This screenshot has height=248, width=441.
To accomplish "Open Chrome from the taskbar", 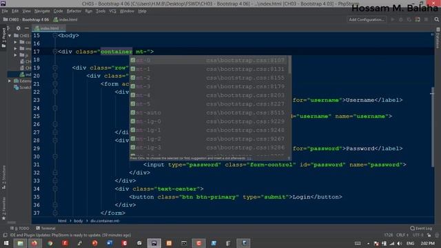I will (50, 243).
